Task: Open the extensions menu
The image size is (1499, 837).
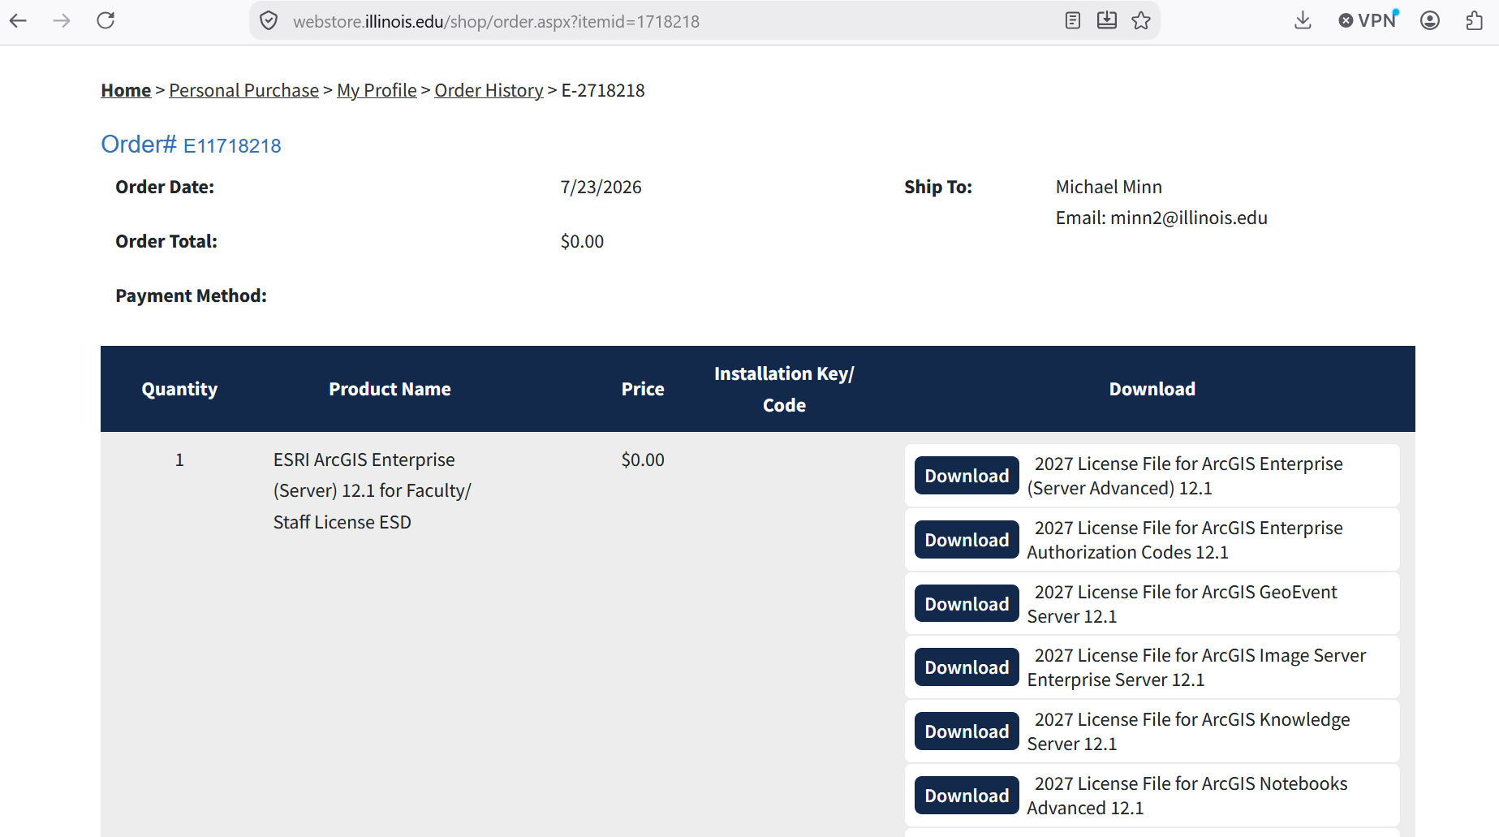Action: 1475,21
